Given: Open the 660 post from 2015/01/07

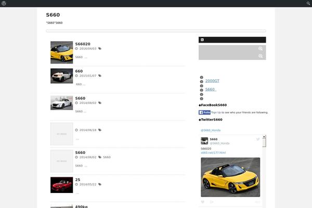Looking at the screenshot, I should click(x=79, y=71).
